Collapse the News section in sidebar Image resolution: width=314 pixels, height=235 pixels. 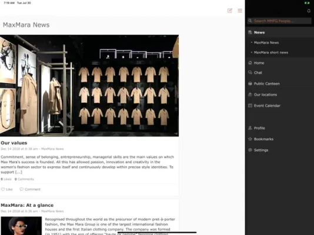(279, 32)
